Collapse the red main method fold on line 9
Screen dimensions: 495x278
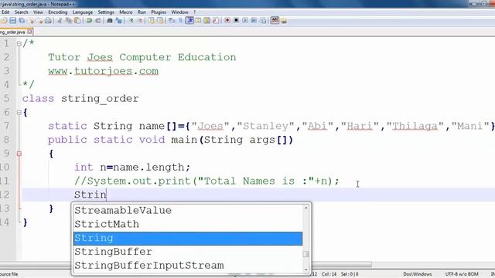click(x=19, y=154)
